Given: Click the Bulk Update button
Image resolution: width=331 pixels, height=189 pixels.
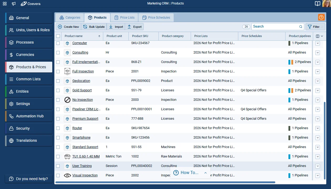Looking at the screenshot, I should pyautogui.click(x=94, y=27).
